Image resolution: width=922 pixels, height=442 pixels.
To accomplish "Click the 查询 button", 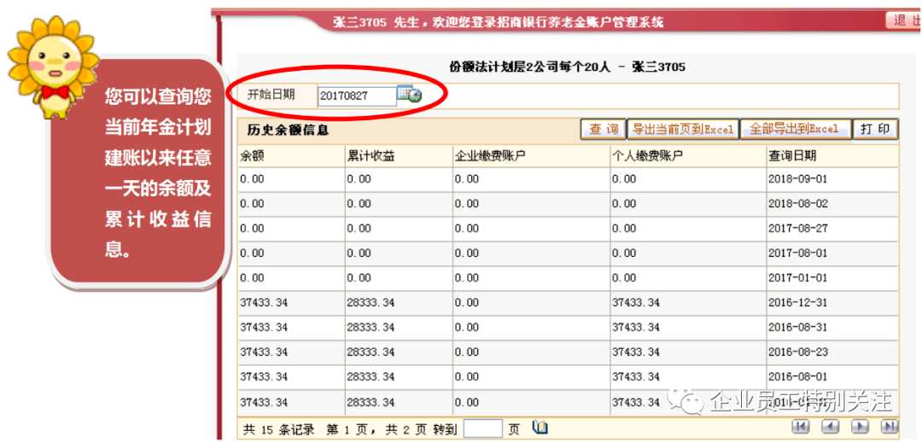I will click(603, 130).
